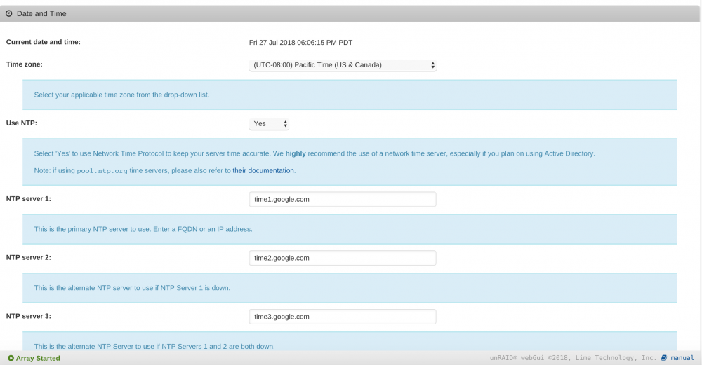Click the 'Select your applicable time zone' help text
Viewport: 702px width, 365px height.
[121, 95]
